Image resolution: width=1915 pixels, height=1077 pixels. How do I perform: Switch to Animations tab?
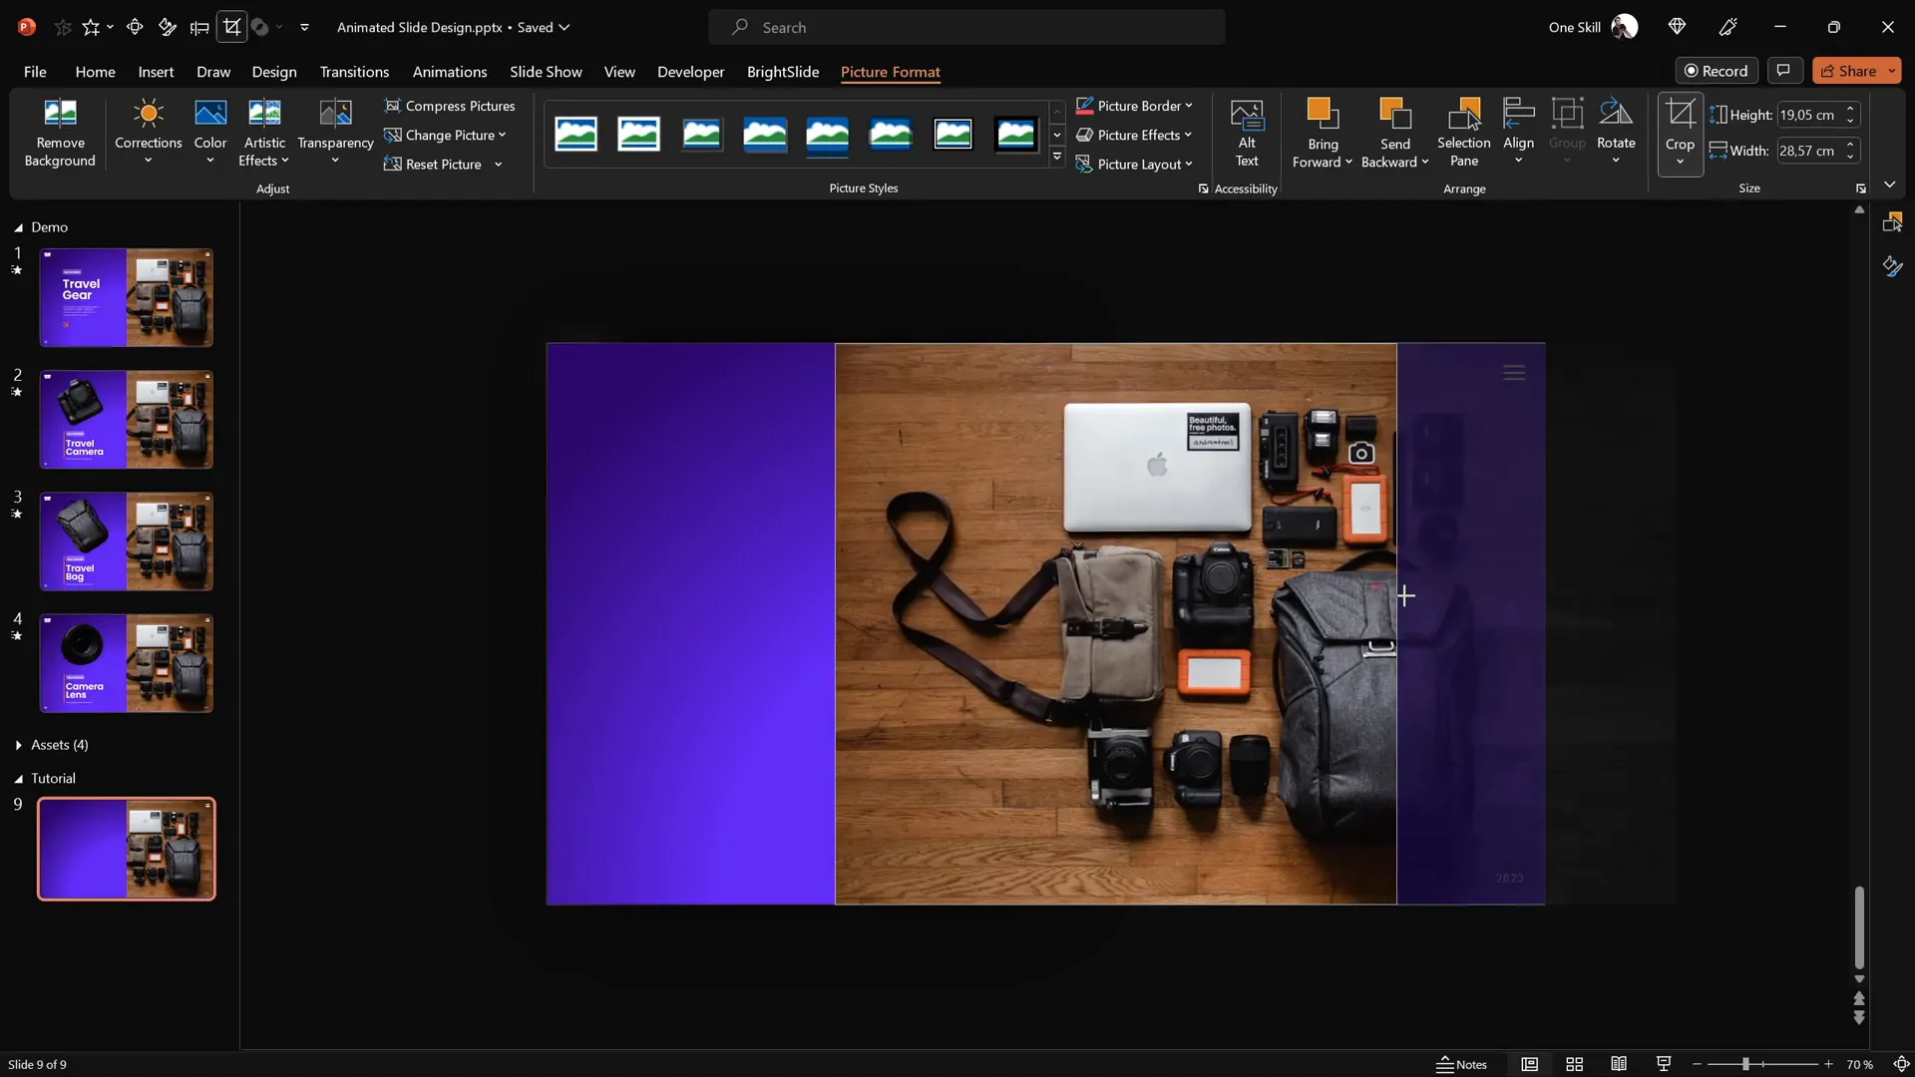click(450, 72)
